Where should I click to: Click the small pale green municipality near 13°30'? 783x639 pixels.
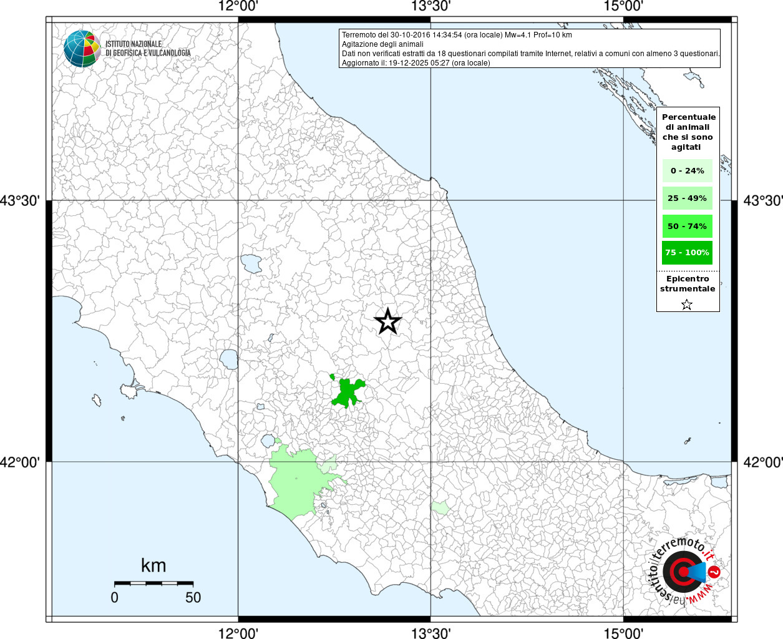[440, 508]
